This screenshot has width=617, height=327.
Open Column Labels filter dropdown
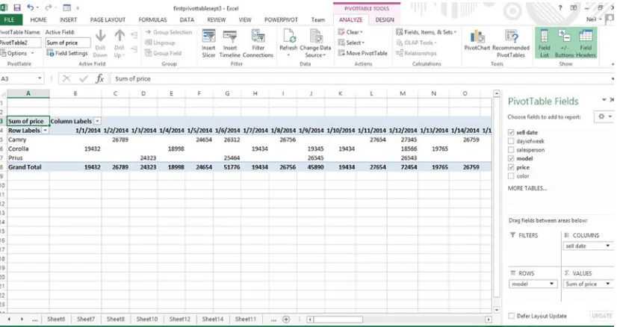tap(98, 121)
